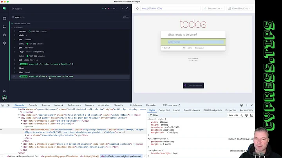Switch to the Console tab in DevTools

pos(33,105)
